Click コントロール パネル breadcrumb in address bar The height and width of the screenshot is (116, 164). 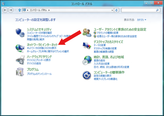pyautogui.click(x=38, y=10)
